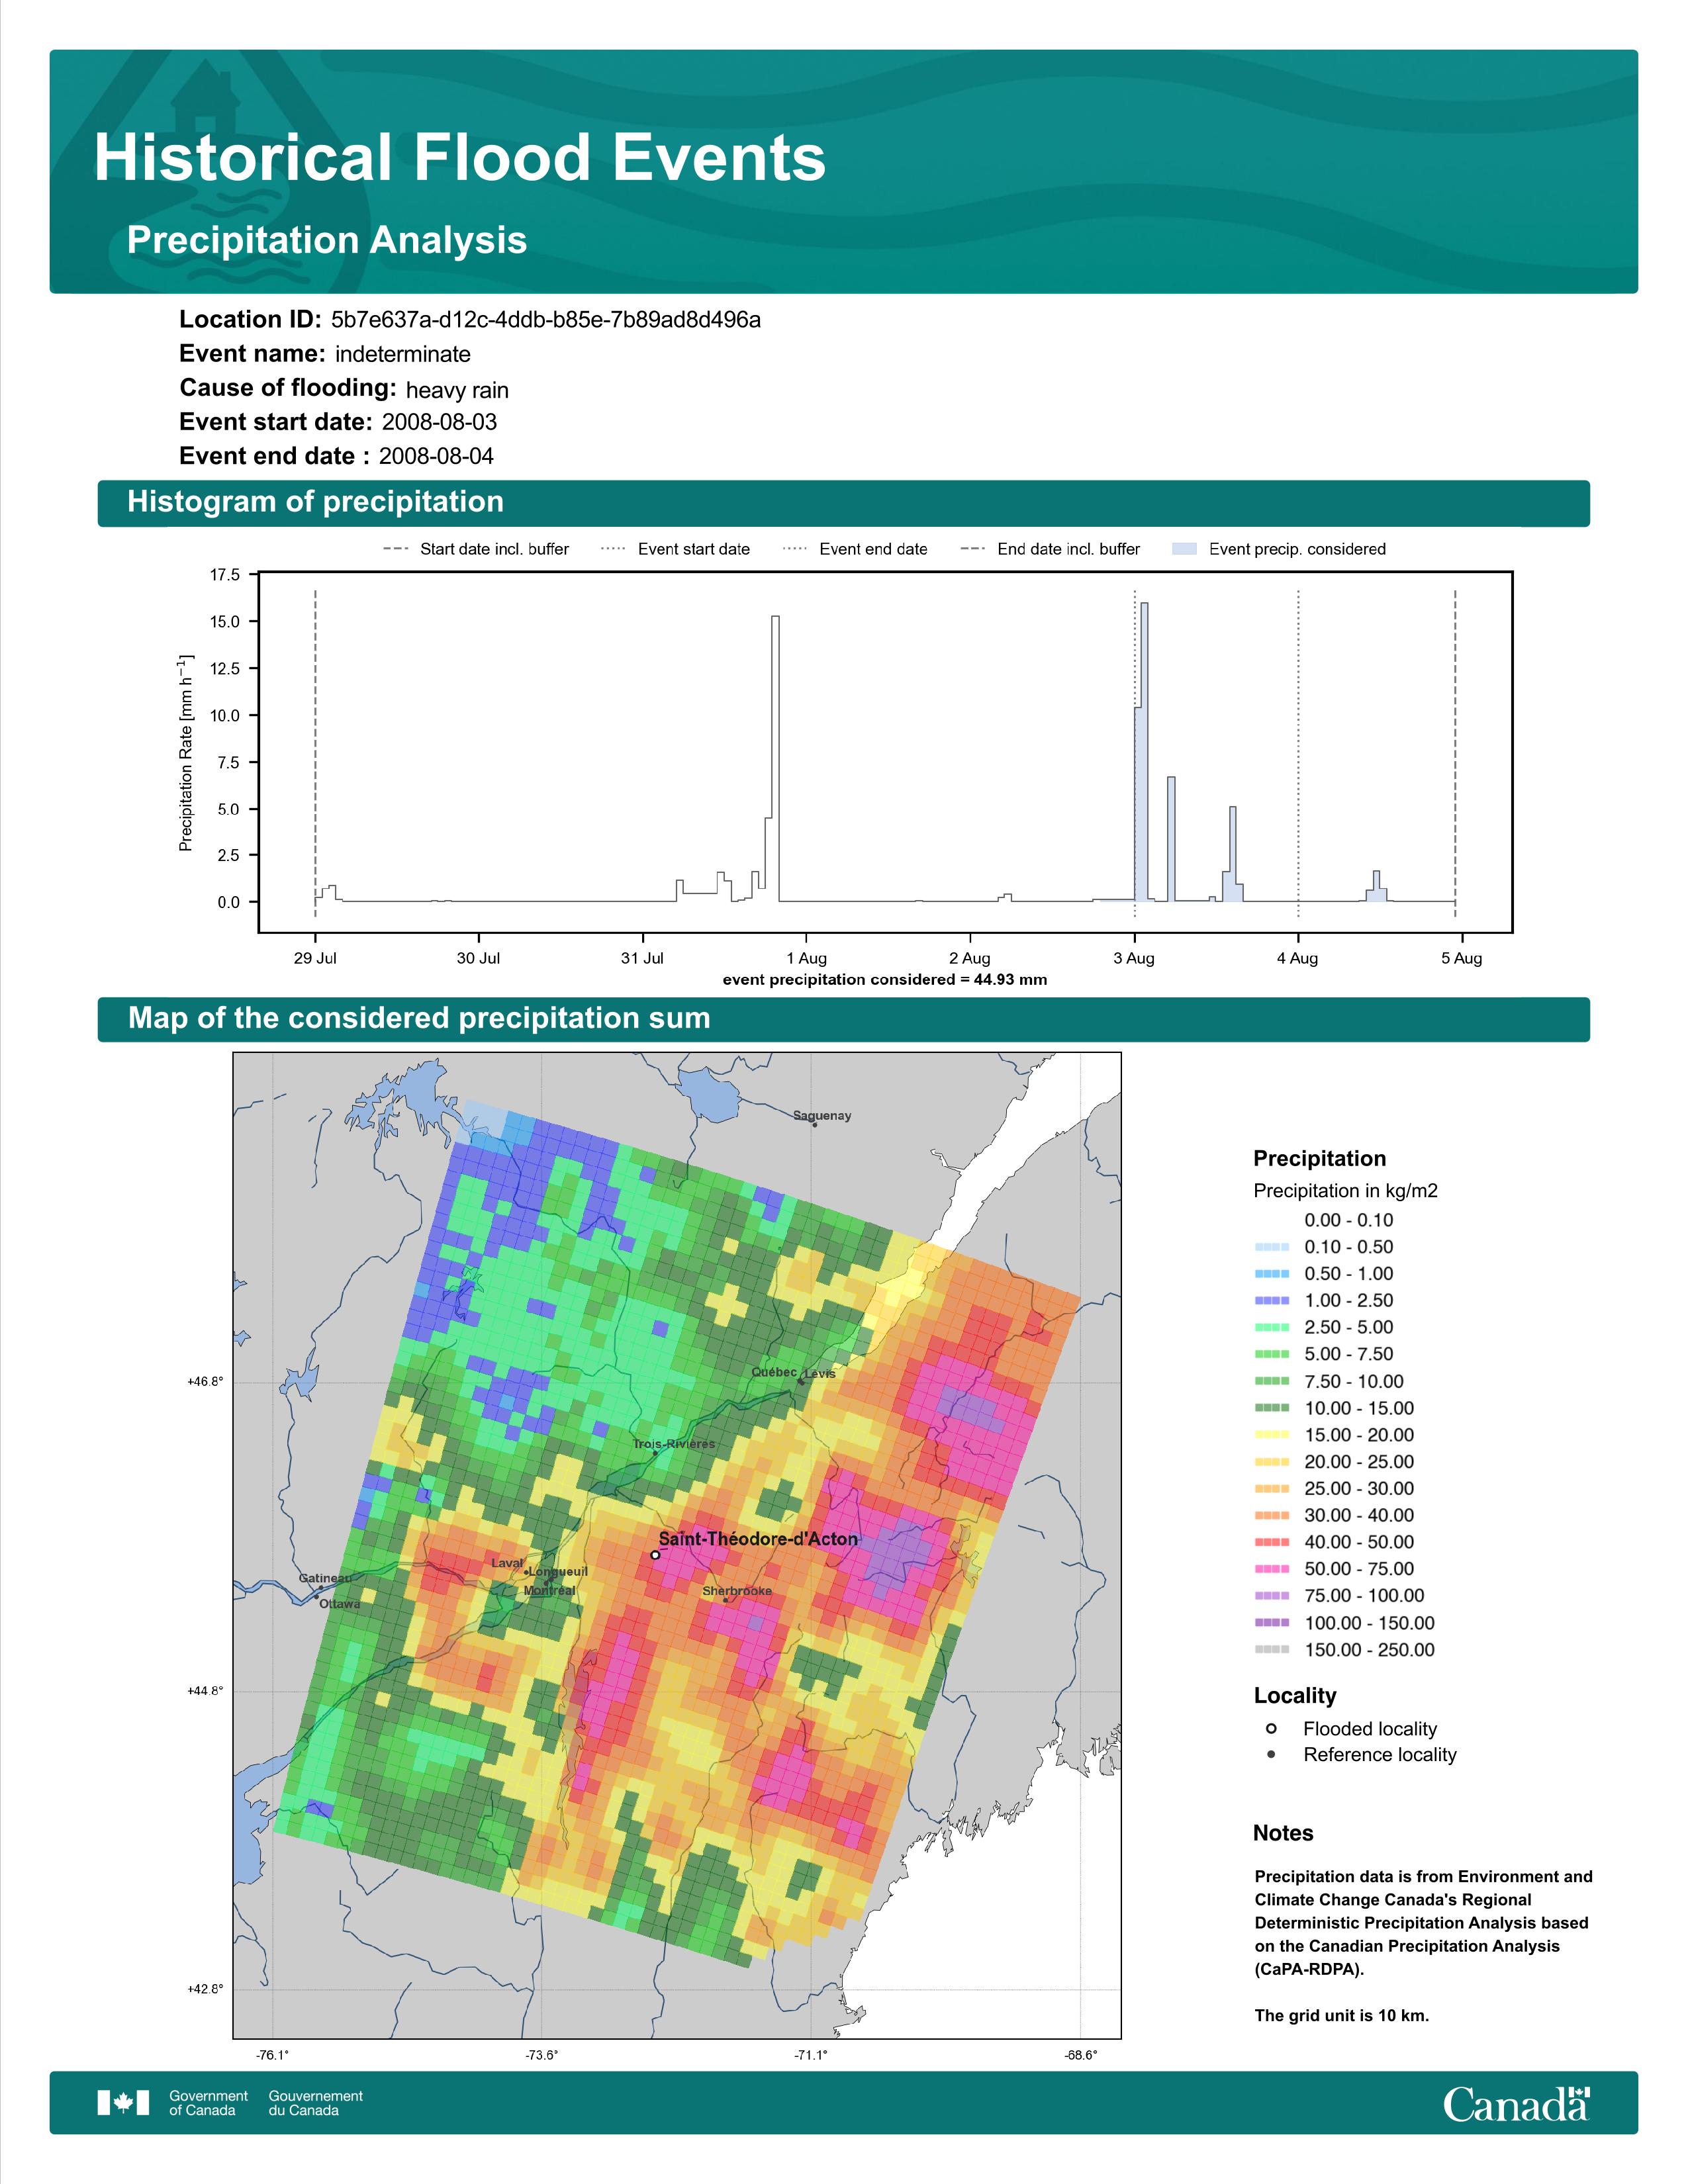Click the Location ID value 5b7e637a-d12c-4ddb-b85e-7b89ad8d496a
The width and height of the screenshot is (1688, 2184).
(546, 319)
